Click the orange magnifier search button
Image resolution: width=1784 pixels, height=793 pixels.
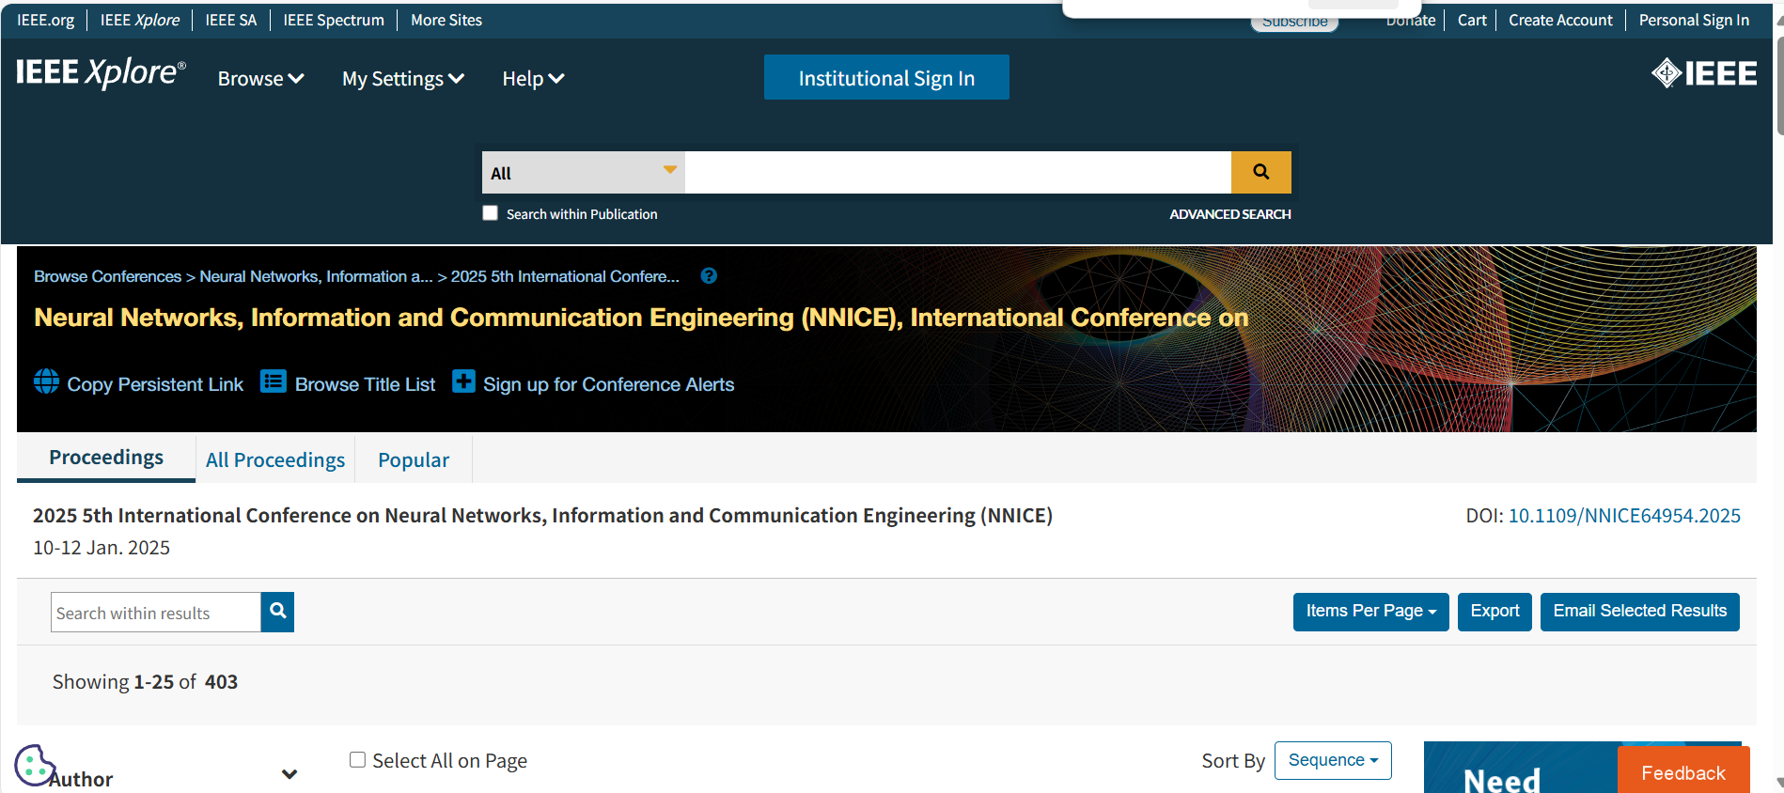coord(1260,172)
